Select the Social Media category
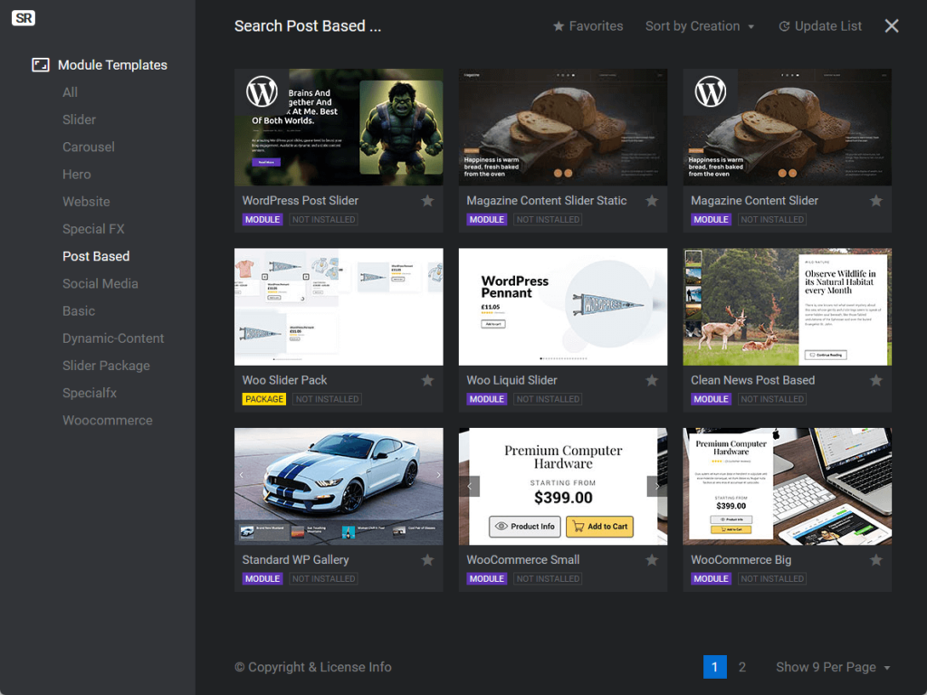The height and width of the screenshot is (695, 927). pos(100,283)
